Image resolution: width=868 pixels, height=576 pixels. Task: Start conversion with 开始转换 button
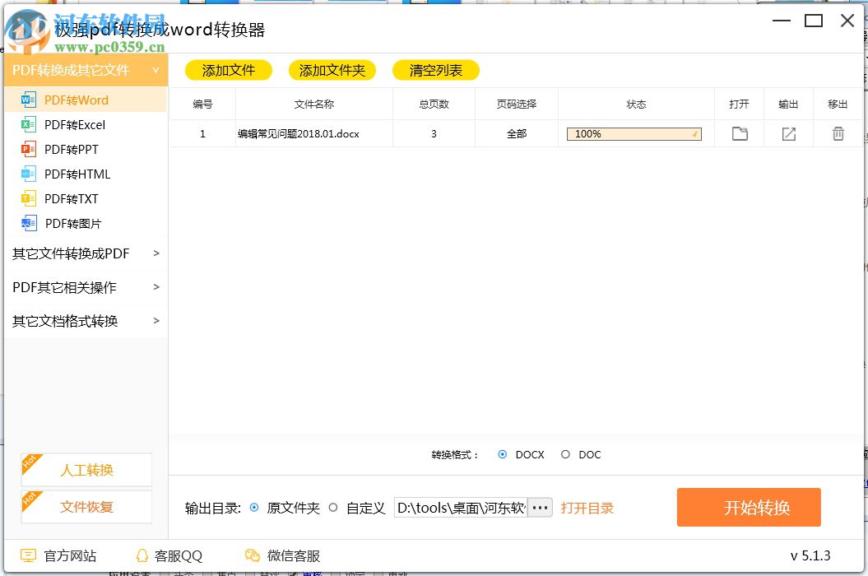748,507
